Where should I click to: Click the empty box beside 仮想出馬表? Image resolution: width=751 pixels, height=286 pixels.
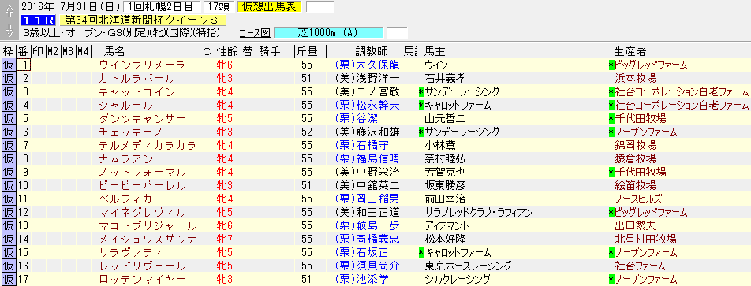(320, 6)
